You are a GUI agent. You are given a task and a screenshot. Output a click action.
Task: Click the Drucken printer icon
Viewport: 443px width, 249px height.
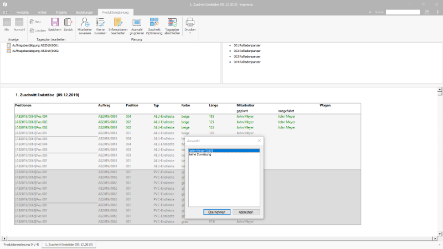click(x=190, y=22)
